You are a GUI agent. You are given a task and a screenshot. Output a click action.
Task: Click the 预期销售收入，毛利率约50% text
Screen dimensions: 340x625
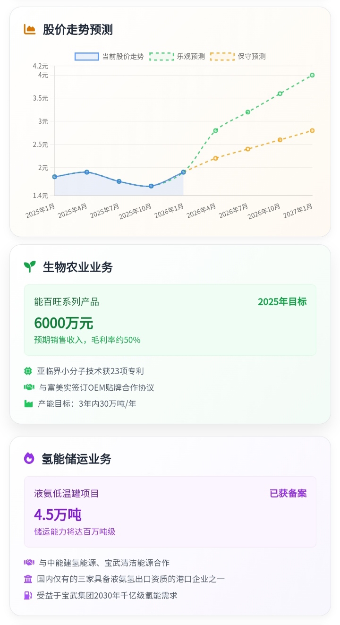(x=87, y=340)
